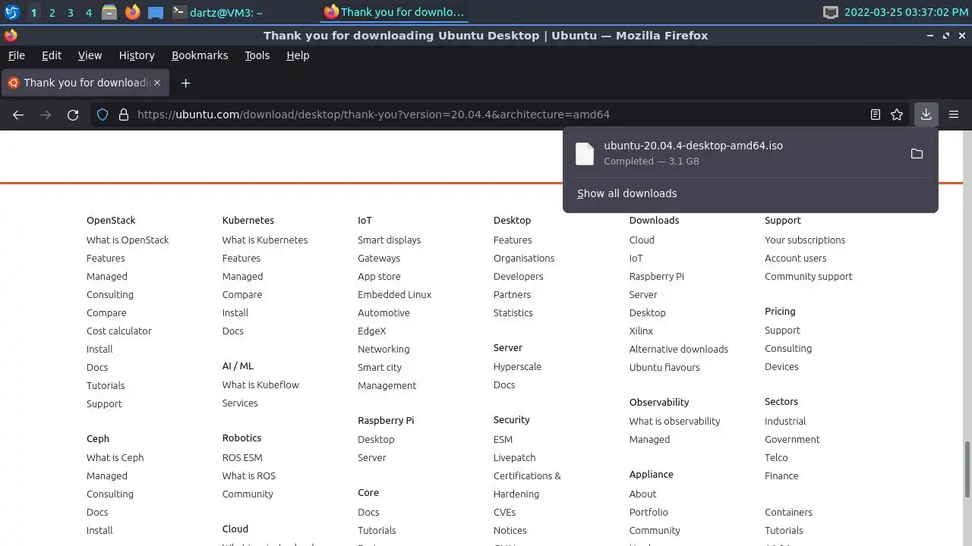Screen dimensions: 972x546
Task: Open the Bookmarks menu
Action: 200,55
